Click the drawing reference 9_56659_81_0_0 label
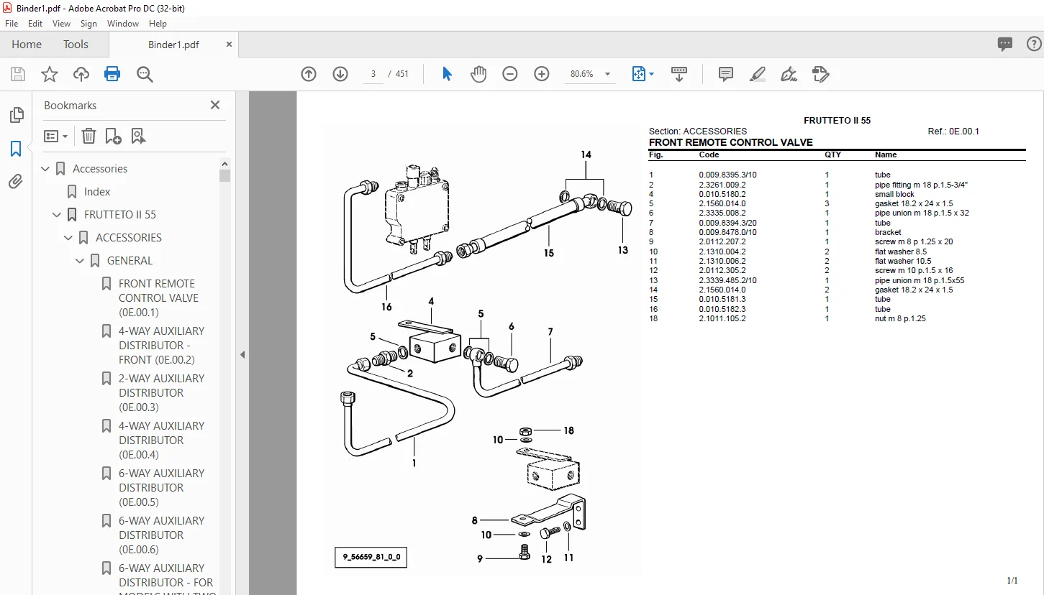 [371, 557]
